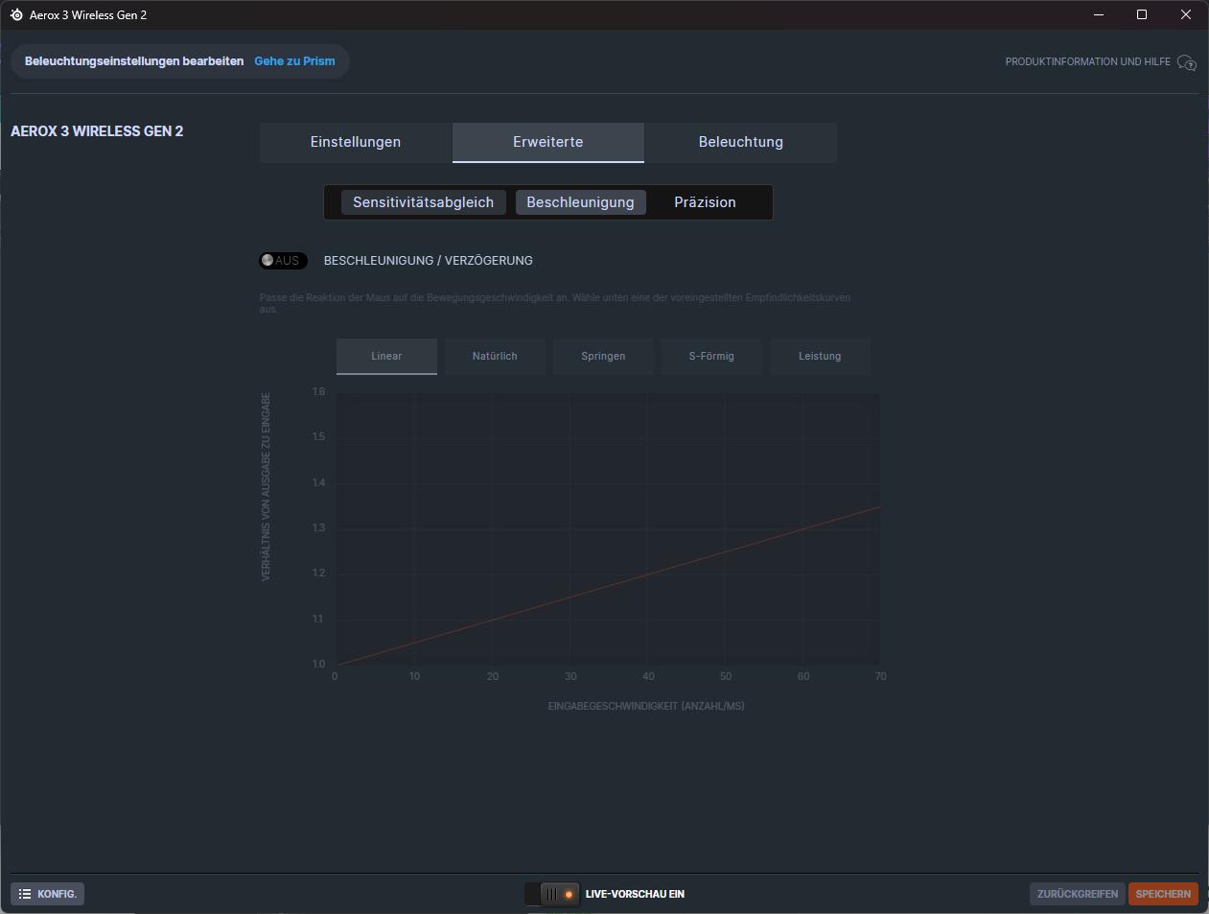Click the SteelSeries logo in title bar
This screenshot has width=1209, height=914.
click(x=16, y=15)
